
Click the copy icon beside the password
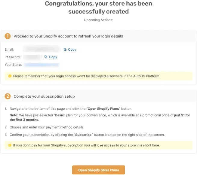pyautogui.click(x=46, y=57)
